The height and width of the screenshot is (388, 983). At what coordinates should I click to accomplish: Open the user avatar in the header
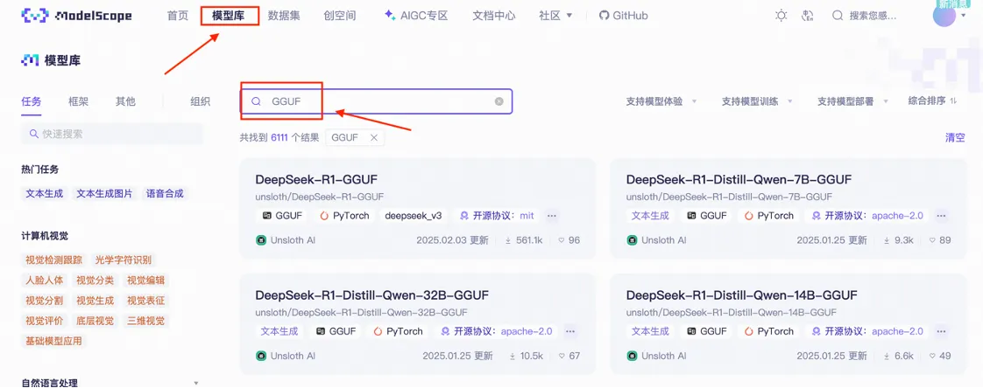pyautogui.click(x=944, y=16)
